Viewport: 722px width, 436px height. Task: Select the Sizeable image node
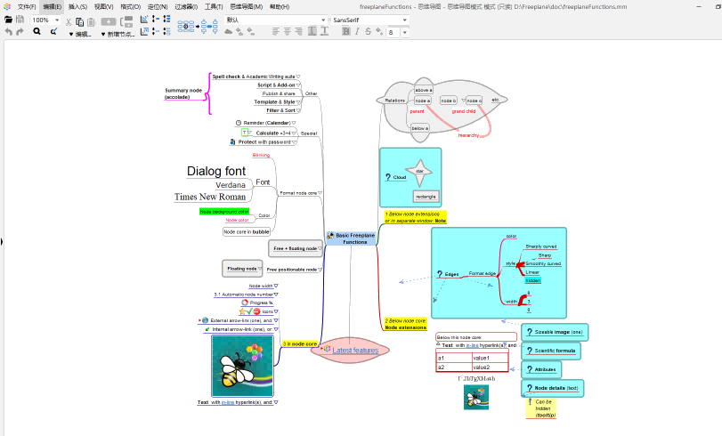[x=555, y=332]
